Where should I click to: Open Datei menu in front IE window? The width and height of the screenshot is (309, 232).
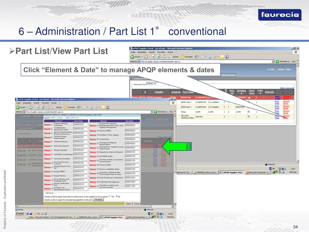coord(18,103)
